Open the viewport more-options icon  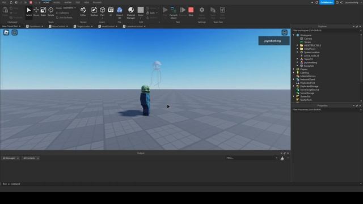[x=285, y=33]
